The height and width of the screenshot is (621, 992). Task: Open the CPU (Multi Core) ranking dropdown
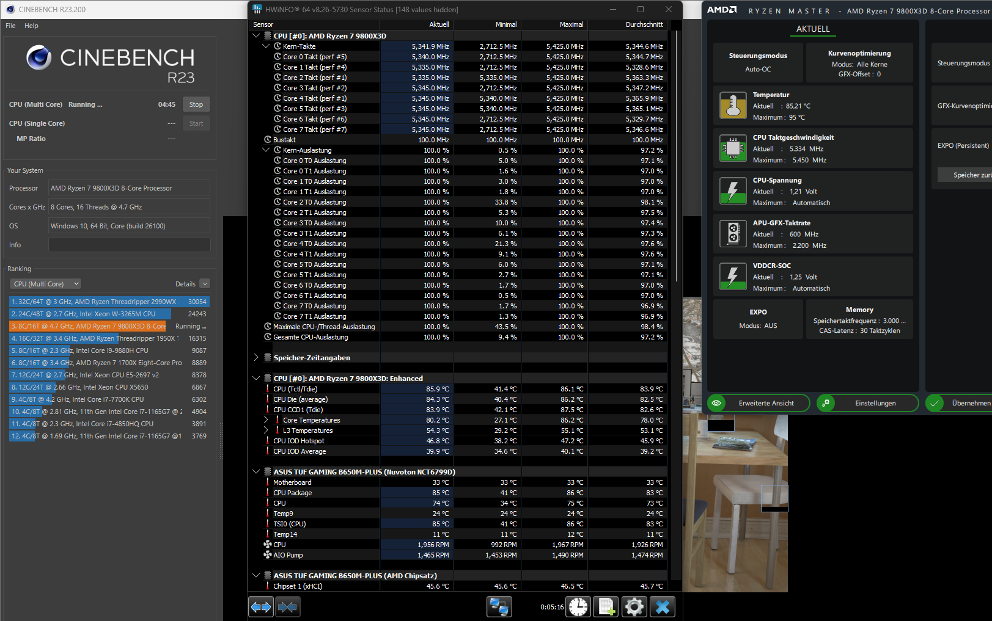point(46,284)
